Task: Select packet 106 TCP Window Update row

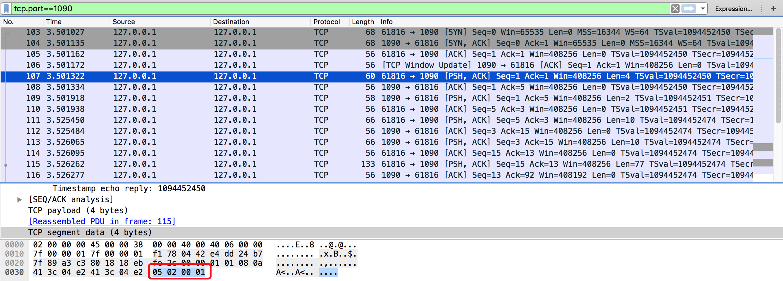Action: tap(377, 65)
